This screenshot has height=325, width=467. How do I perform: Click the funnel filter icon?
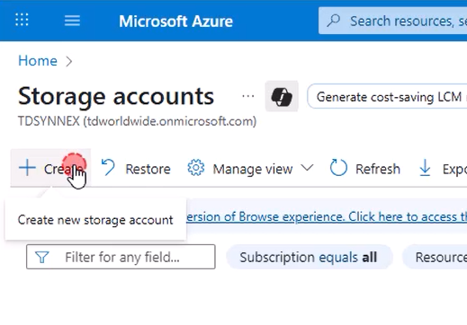pos(42,257)
